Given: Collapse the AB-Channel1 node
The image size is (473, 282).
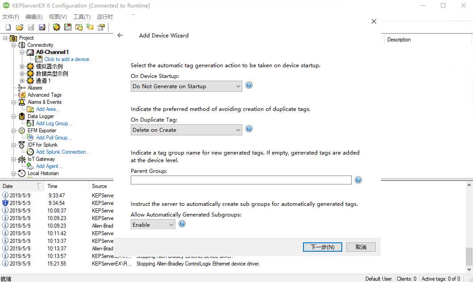Looking at the screenshot, I should [x=22, y=53].
